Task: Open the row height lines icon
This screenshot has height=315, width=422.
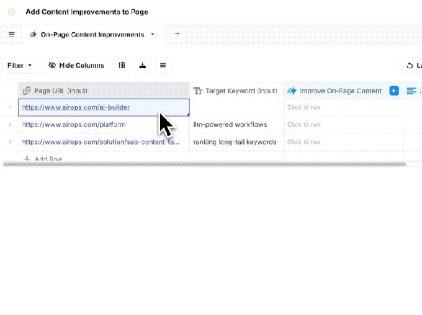Action: 163,65
